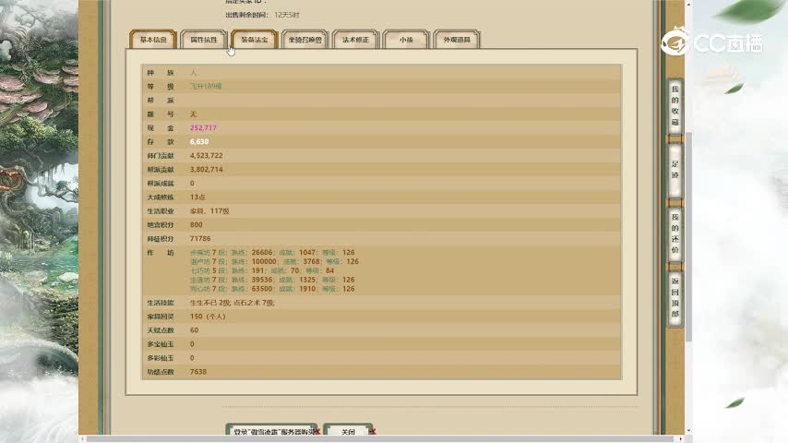
Task: Switch to the 法术修正 tab
Action: coord(355,40)
